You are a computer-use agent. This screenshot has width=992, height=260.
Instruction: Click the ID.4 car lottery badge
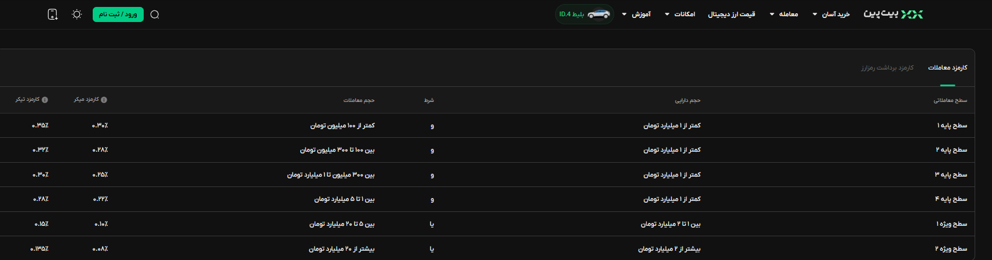pos(585,14)
